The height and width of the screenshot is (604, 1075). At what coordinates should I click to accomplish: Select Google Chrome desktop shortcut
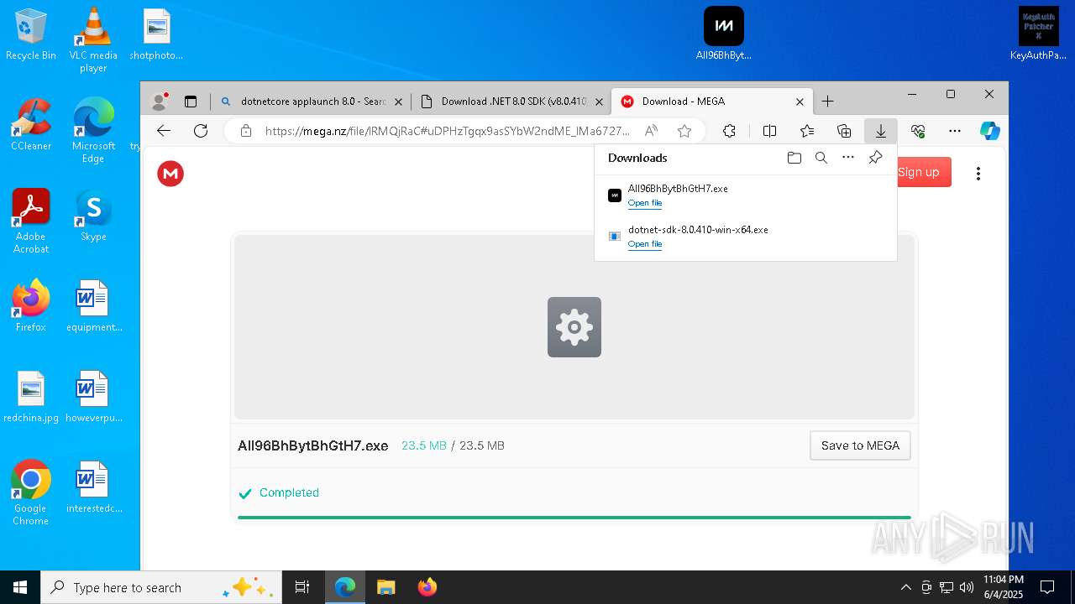[31, 492]
